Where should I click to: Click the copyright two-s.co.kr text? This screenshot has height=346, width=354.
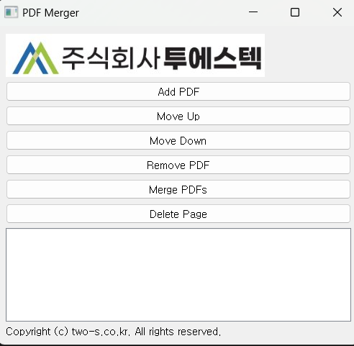coord(113,332)
